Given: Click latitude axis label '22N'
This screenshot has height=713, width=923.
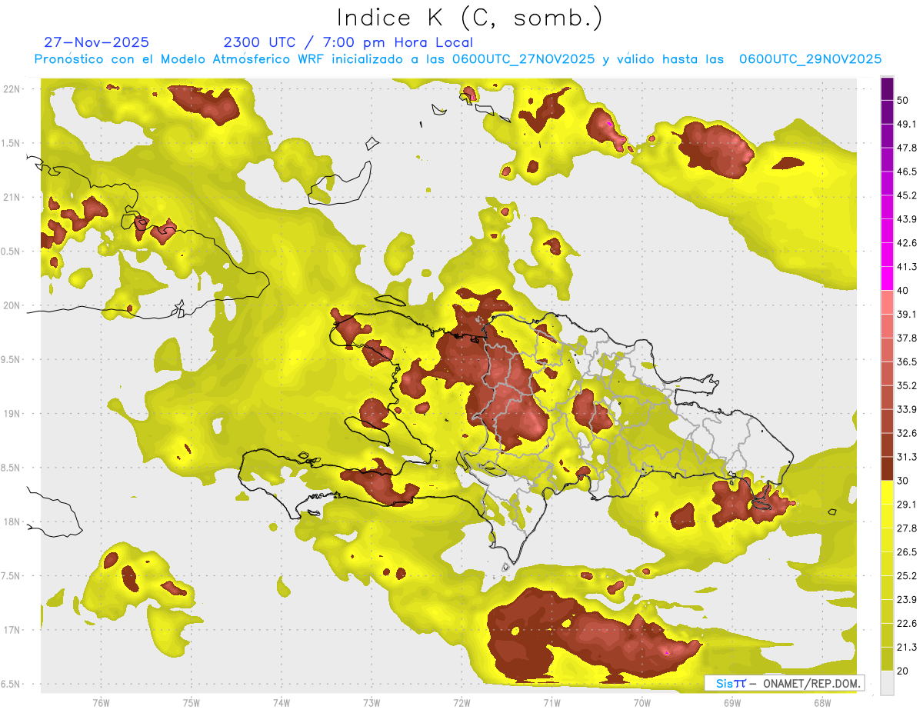Looking at the screenshot, I should 12,89.
